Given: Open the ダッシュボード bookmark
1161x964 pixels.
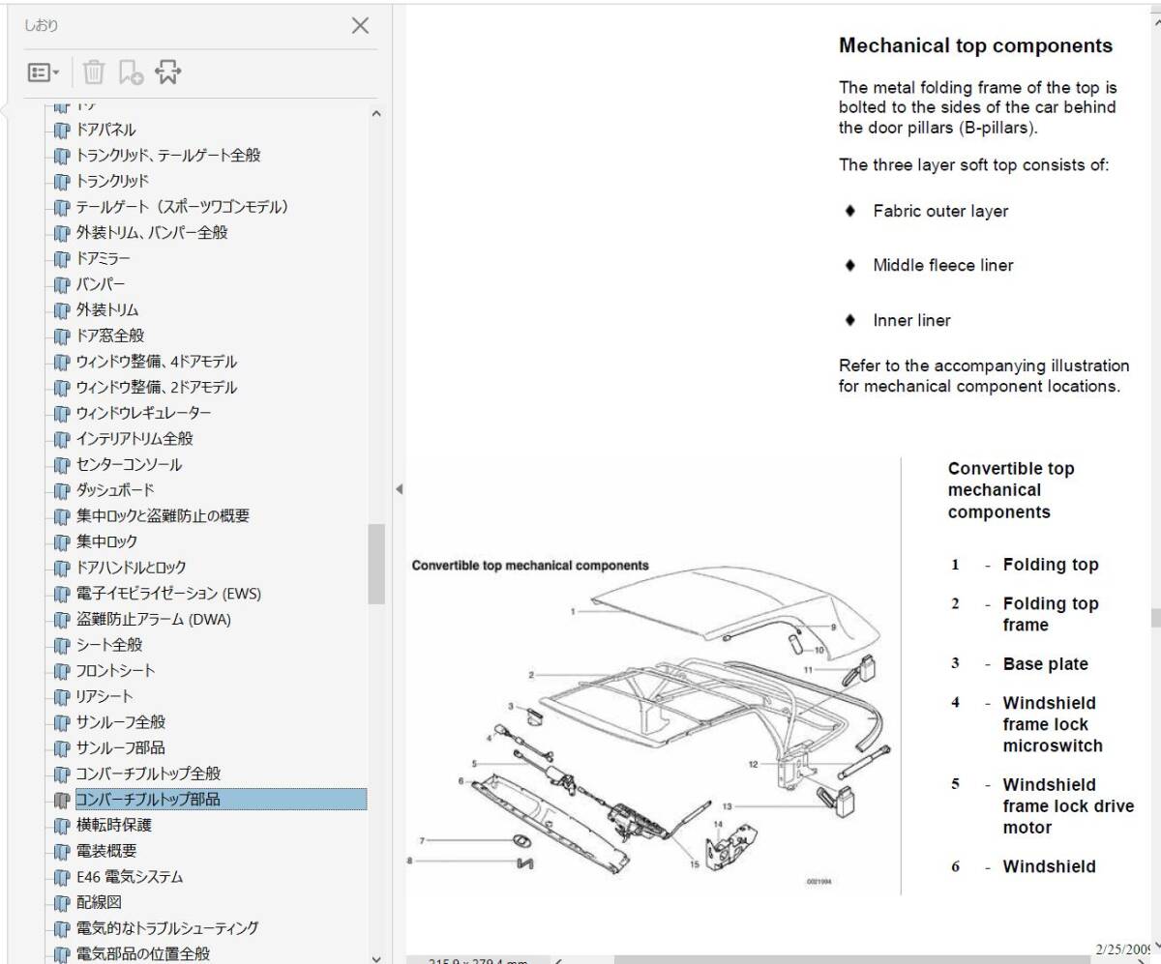Looking at the screenshot, I should pyautogui.click(x=115, y=490).
